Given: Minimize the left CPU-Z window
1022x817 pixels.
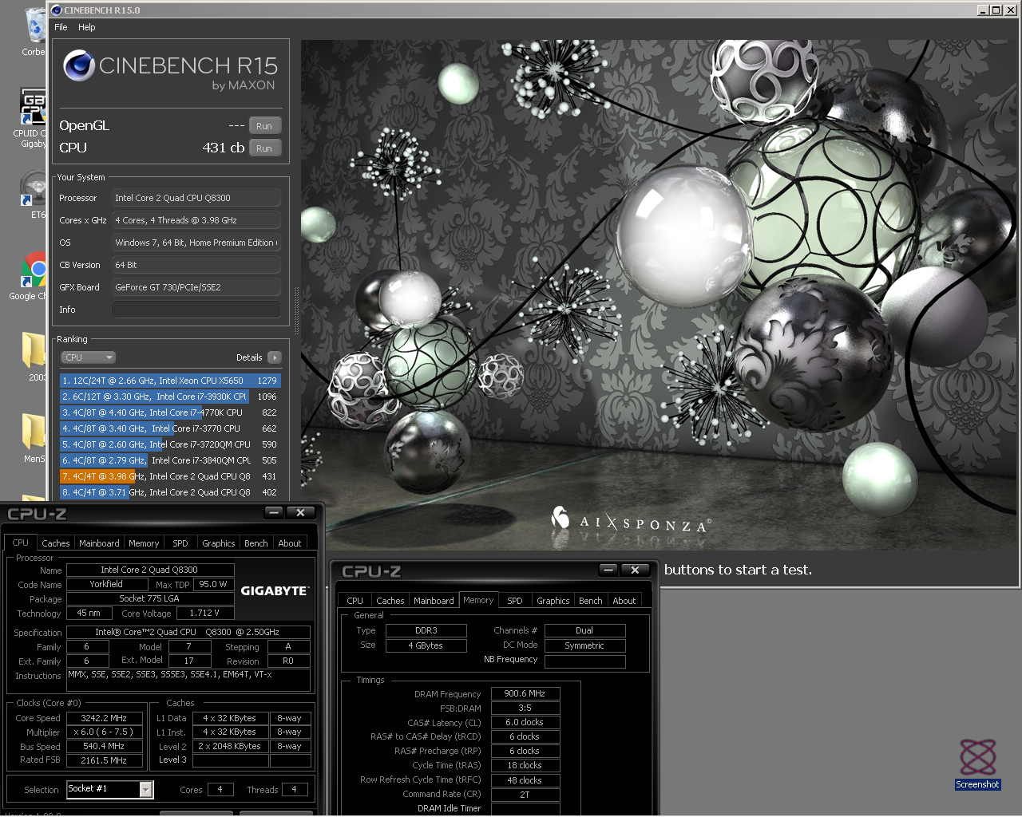Looking at the screenshot, I should [x=274, y=513].
